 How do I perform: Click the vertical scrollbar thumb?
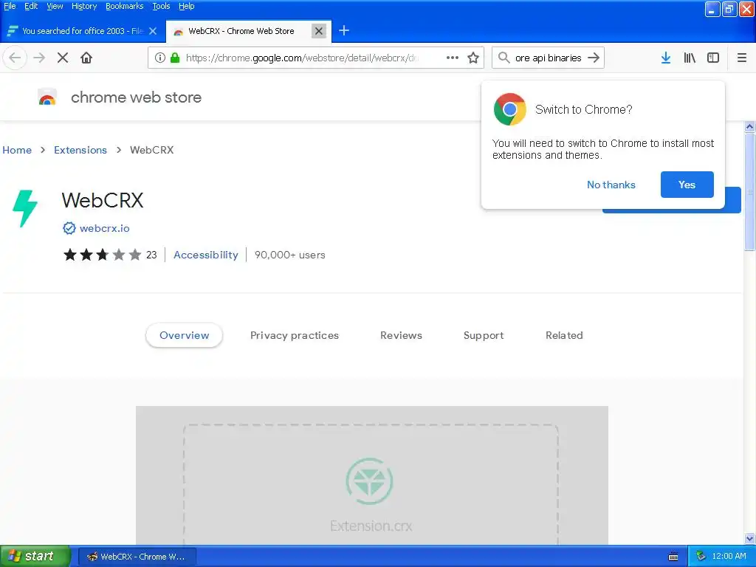pyautogui.click(x=749, y=192)
